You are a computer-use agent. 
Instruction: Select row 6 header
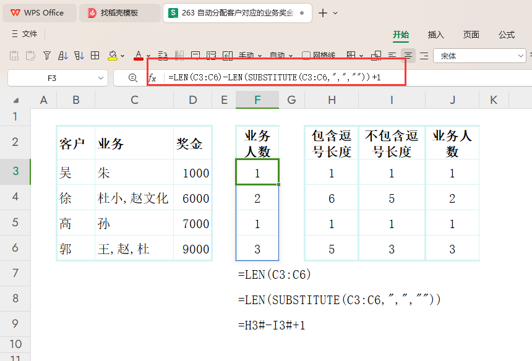(x=15, y=248)
